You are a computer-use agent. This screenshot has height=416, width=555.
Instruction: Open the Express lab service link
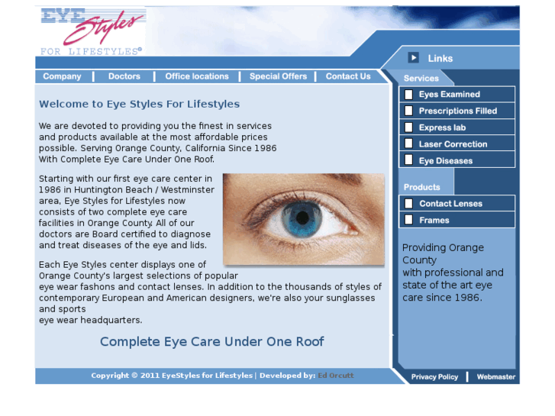[442, 127]
